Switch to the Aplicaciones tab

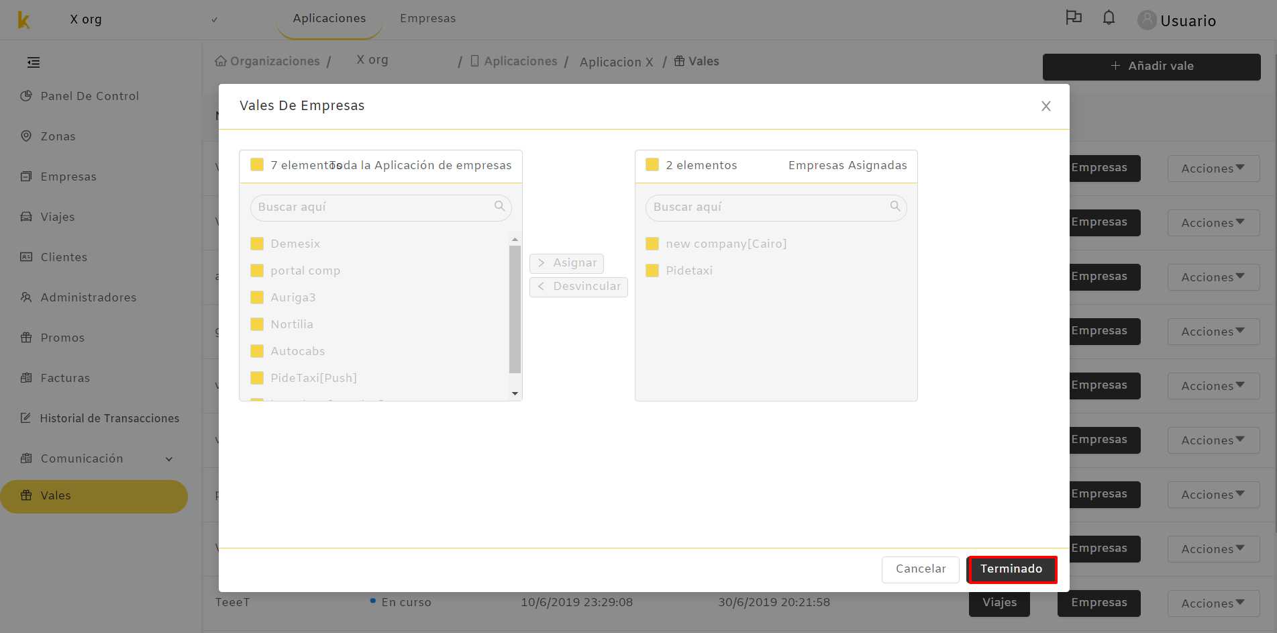(x=329, y=18)
